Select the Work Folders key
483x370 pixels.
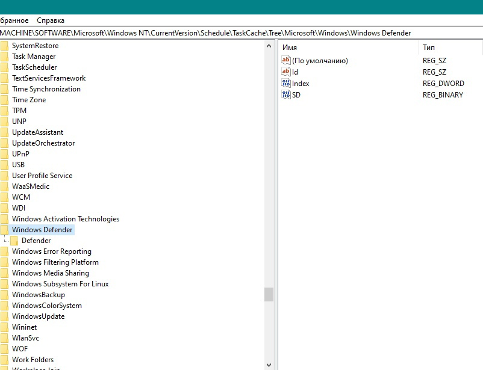coord(33,360)
